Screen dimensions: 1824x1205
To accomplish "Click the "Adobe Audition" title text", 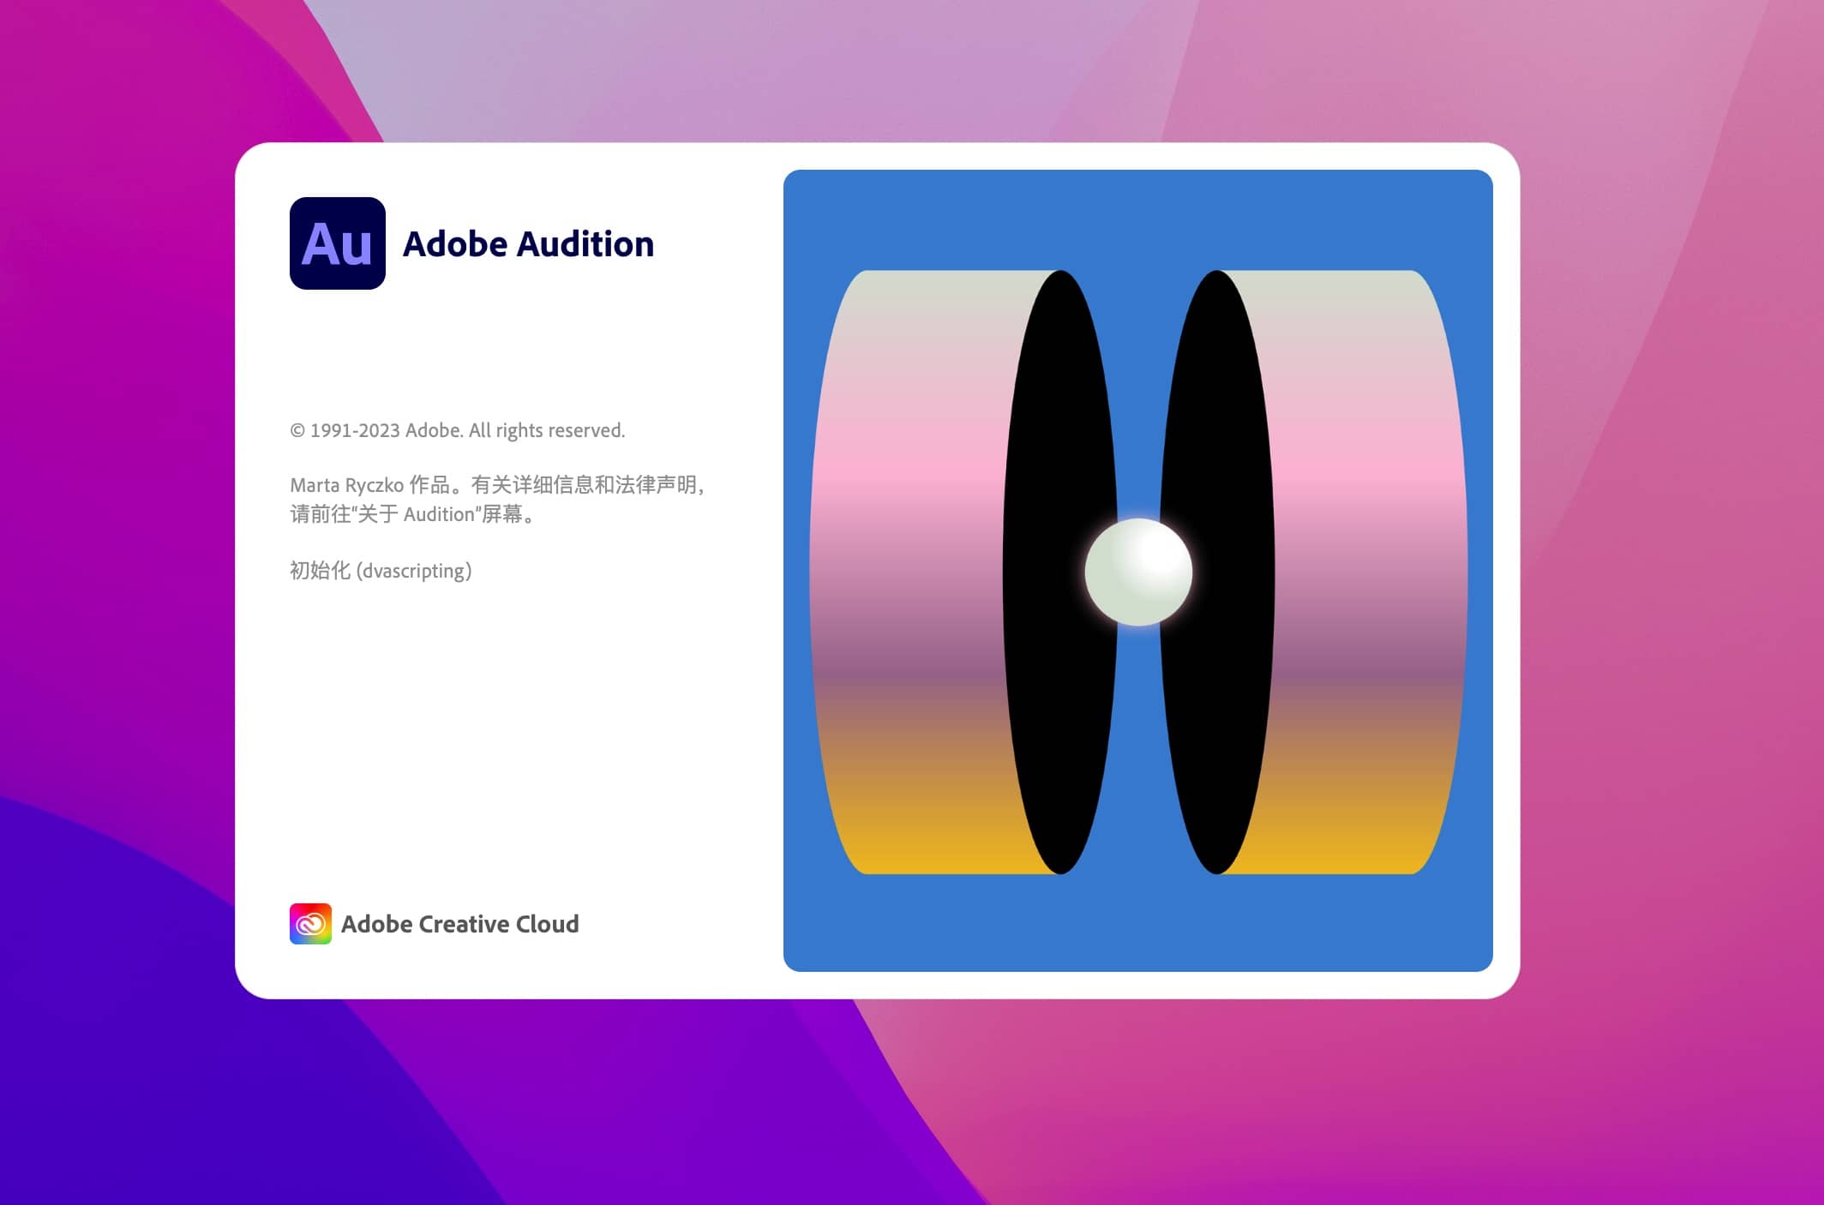I will click(x=528, y=244).
